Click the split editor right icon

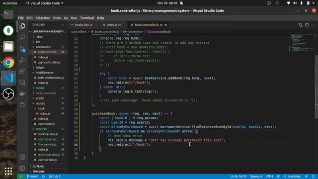tap(307, 25)
